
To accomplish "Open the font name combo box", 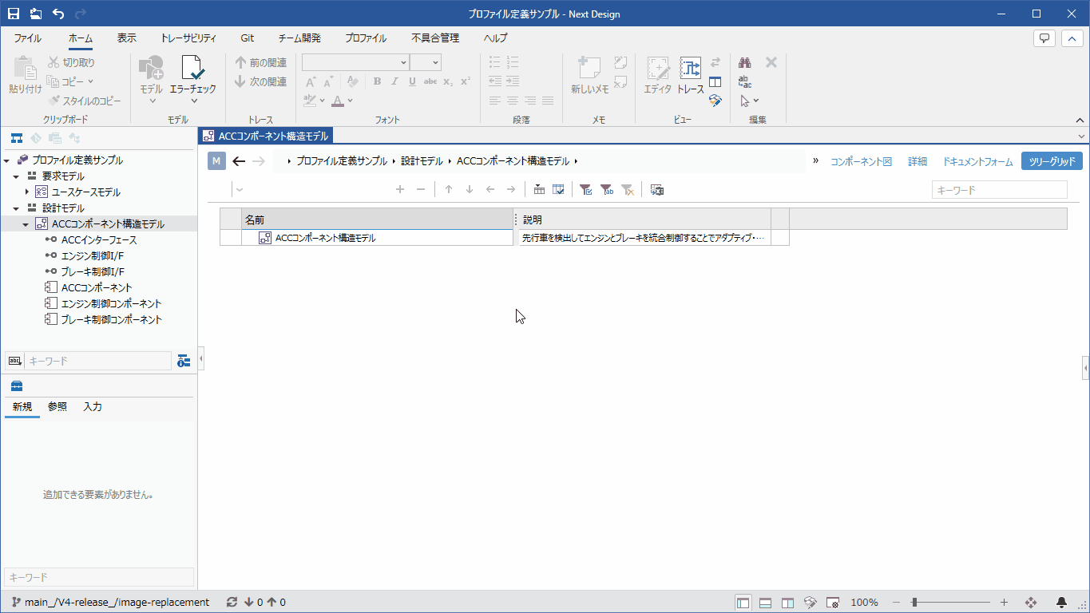I will coord(355,62).
